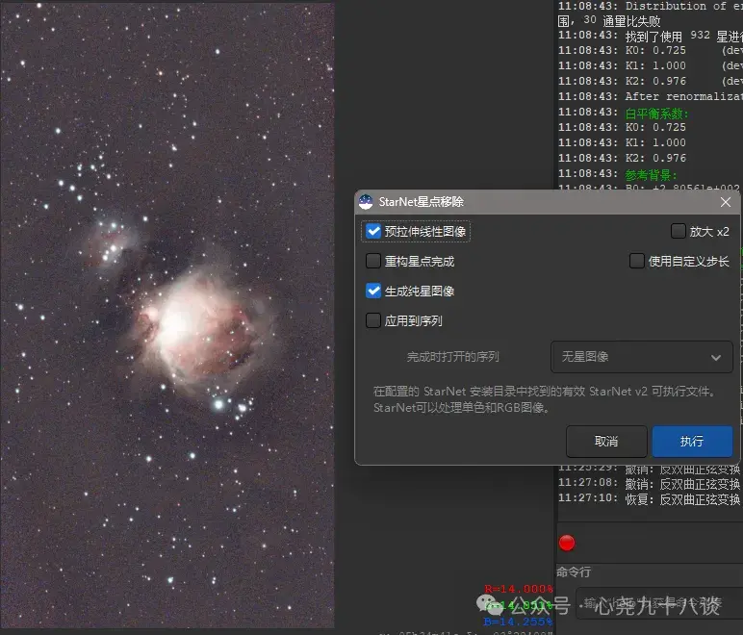The image size is (743, 635).
Task: Uncheck the 预拉伸线性图像 checkbox
Action: [373, 232]
